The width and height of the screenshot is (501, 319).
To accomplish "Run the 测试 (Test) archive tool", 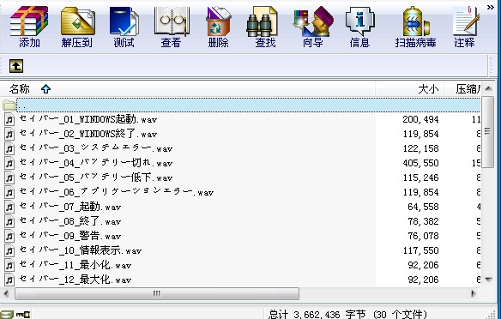I will click(124, 27).
